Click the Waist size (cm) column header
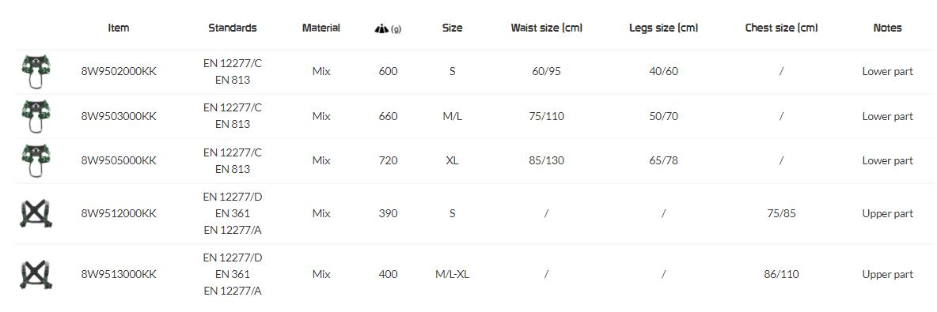 click(x=546, y=28)
